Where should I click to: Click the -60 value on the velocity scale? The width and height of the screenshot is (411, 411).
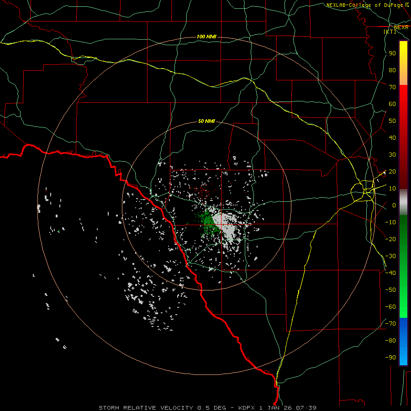390,307
